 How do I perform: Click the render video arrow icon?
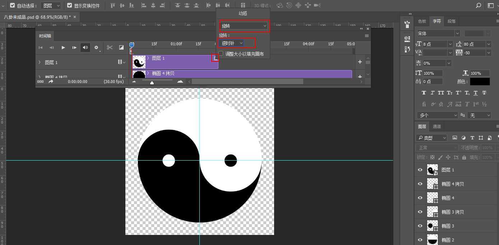coord(51,82)
